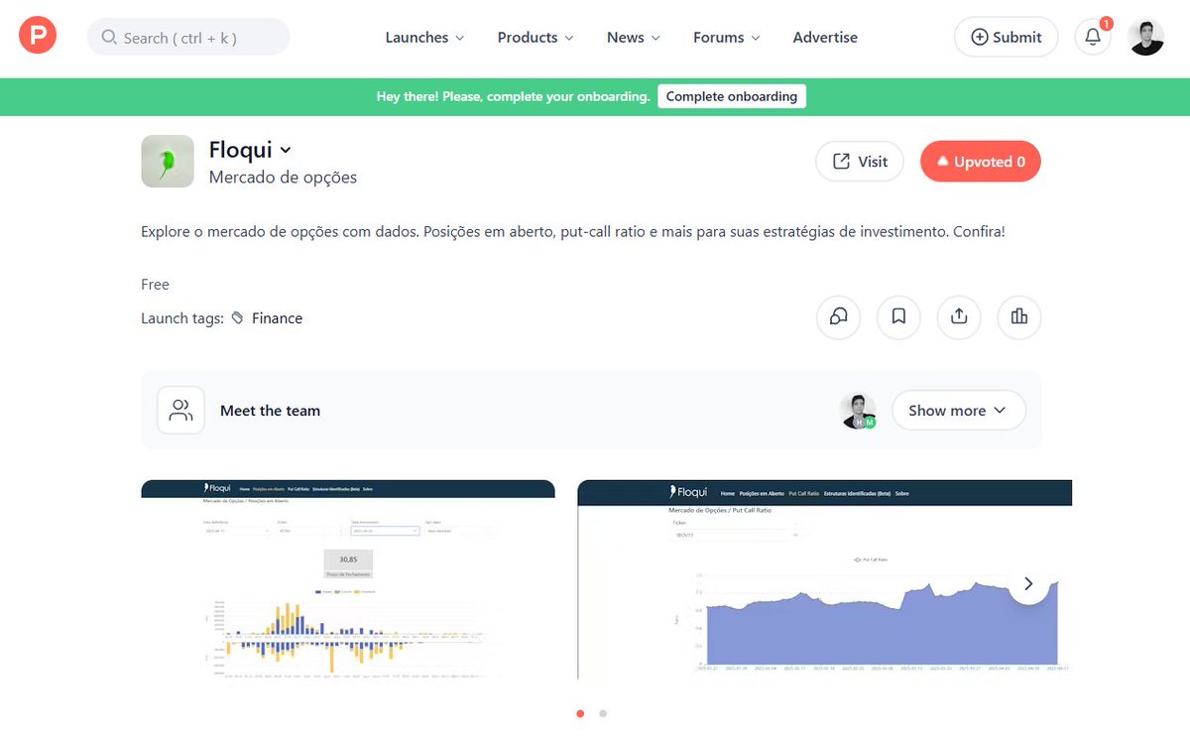Expand the Forums menu

click(727, 37)
